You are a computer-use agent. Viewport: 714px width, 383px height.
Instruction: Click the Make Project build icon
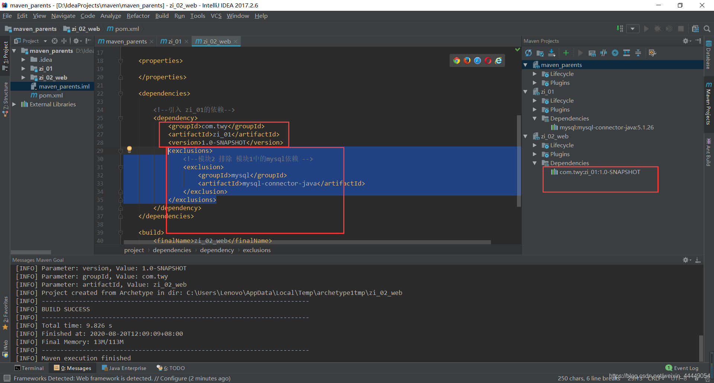tap(620, 29)
